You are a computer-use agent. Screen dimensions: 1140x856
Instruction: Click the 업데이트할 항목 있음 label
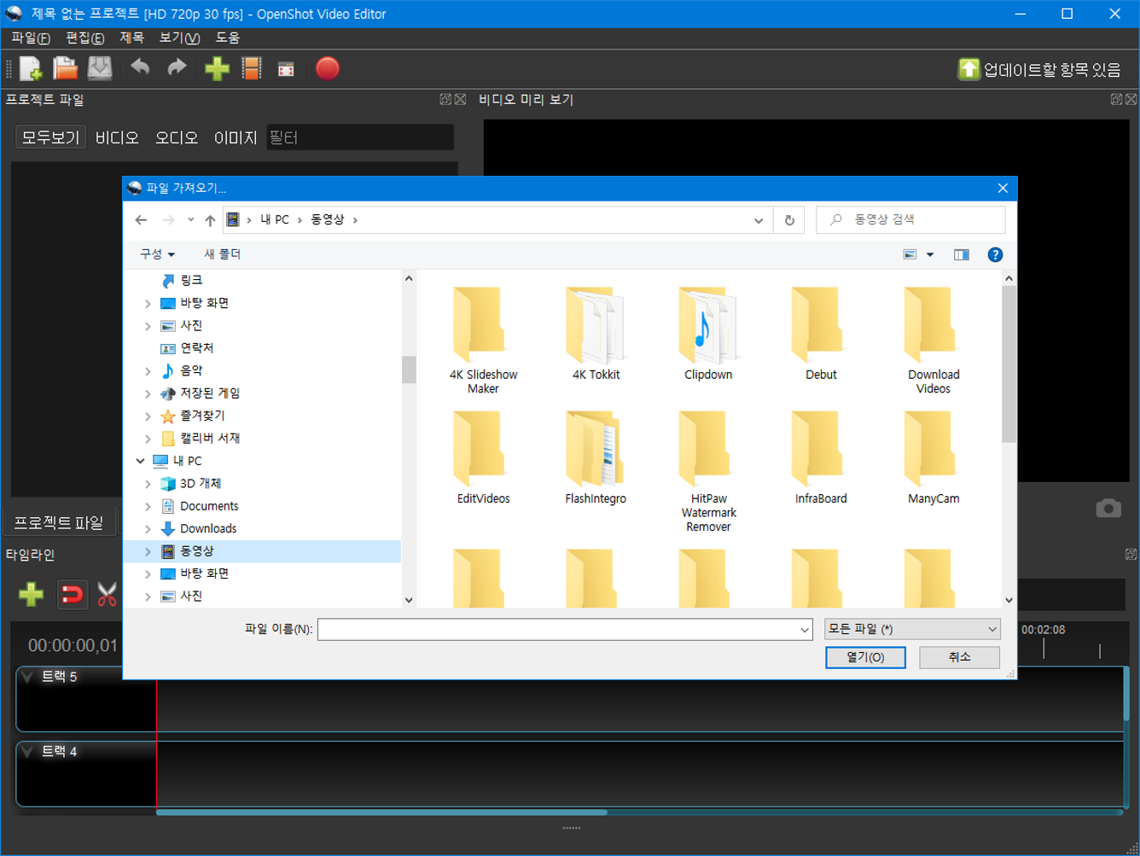(1052, 70)
